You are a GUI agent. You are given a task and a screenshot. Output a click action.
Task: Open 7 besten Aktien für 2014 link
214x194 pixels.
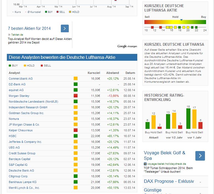29,28
